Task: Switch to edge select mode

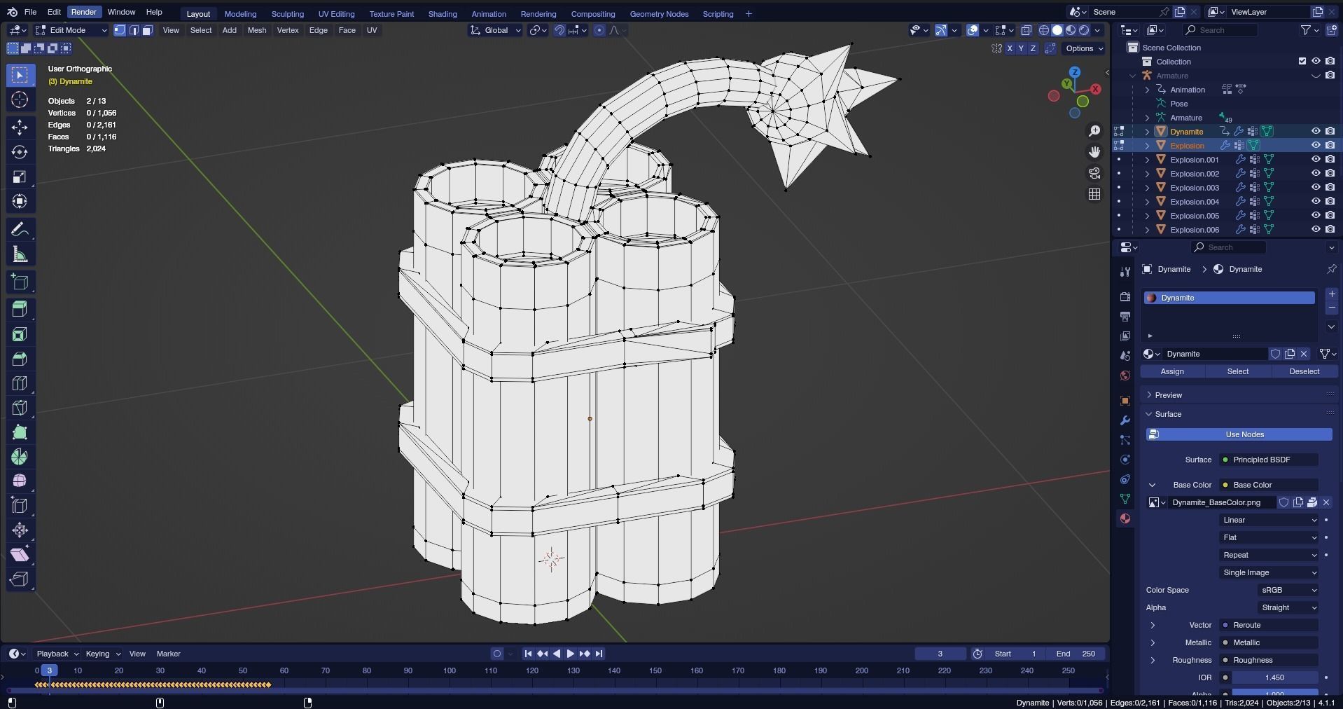Action: click(x=134, y=30)
